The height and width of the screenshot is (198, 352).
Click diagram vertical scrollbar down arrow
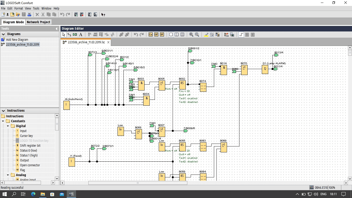pos(350,179)
